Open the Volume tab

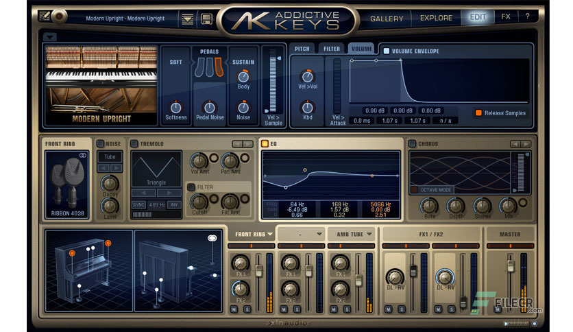coord(362,48)
